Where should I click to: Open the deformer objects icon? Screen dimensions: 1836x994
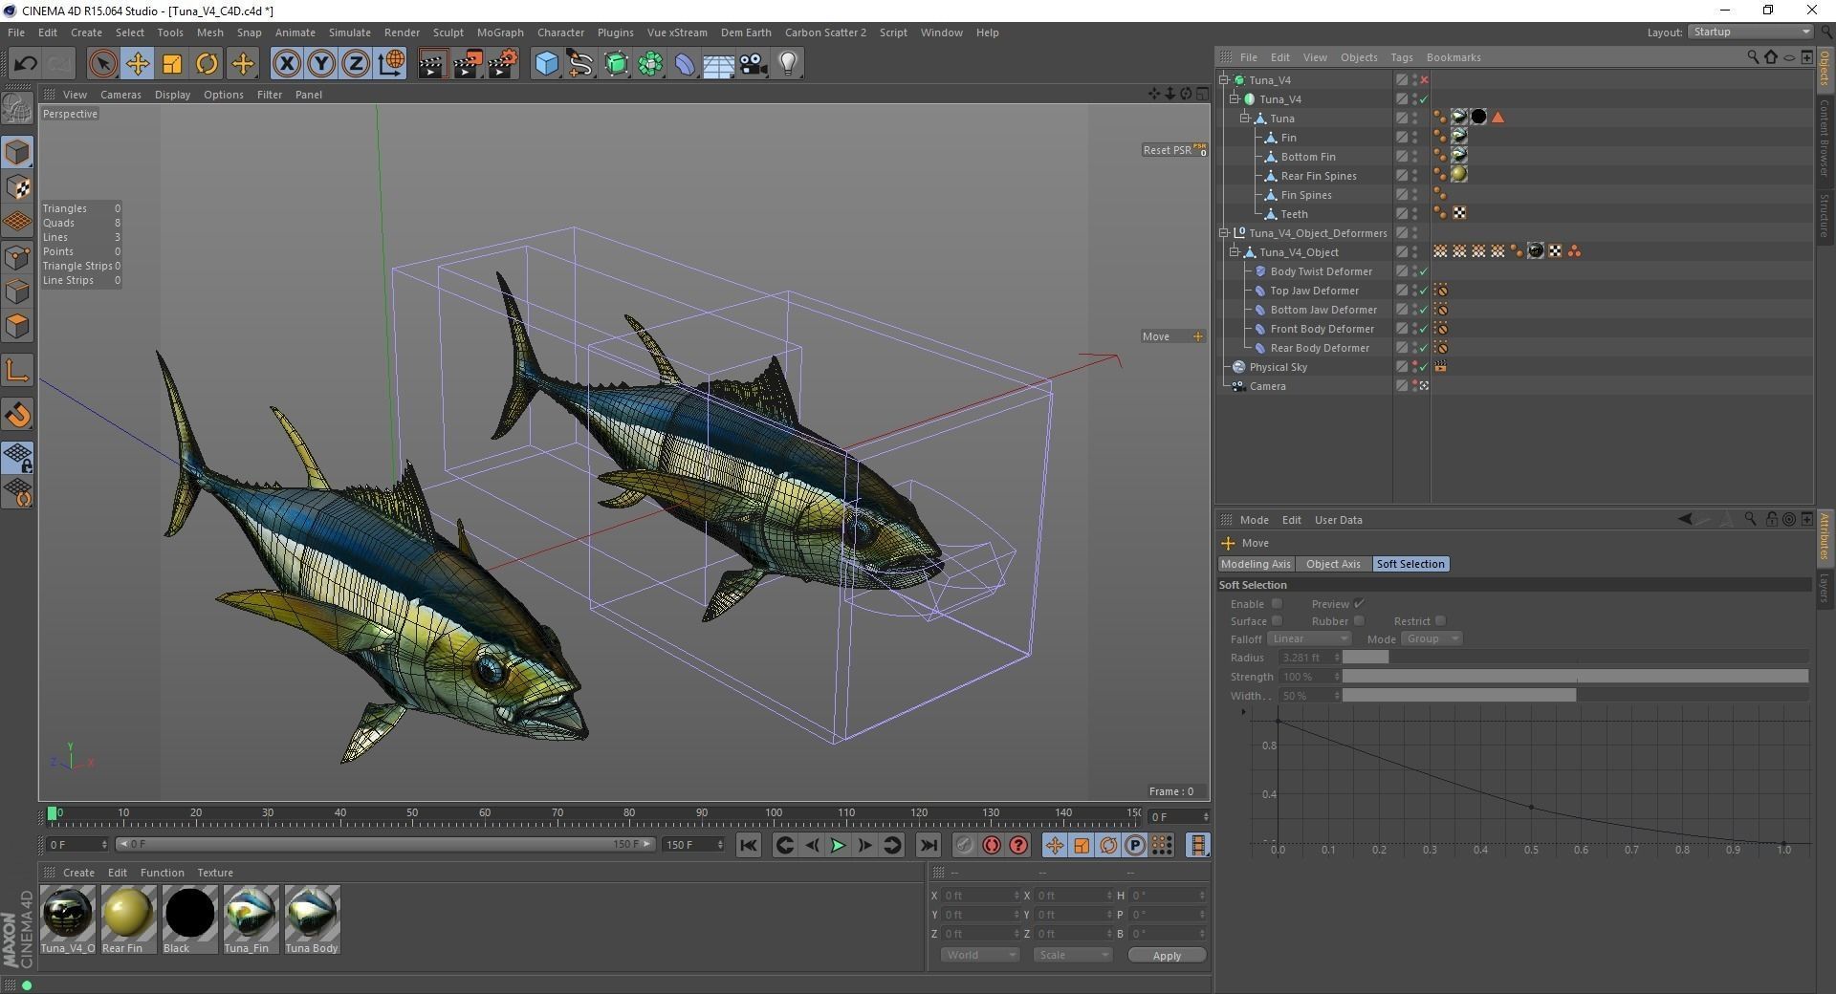click(x=685, y=64)
